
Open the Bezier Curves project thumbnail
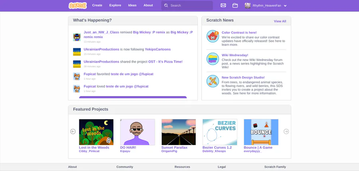click(x=220, y=132)
